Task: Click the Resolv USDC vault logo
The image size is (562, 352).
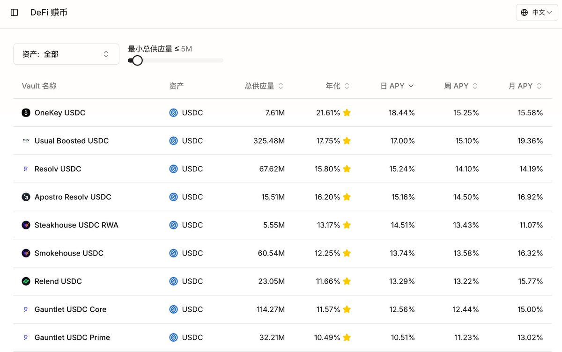Action: [26, 169]
